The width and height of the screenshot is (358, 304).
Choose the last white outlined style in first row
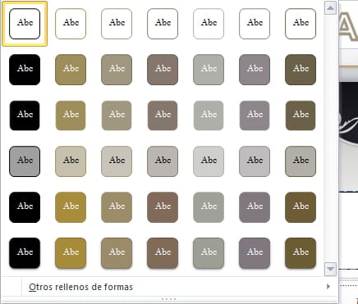click(301, 24)
